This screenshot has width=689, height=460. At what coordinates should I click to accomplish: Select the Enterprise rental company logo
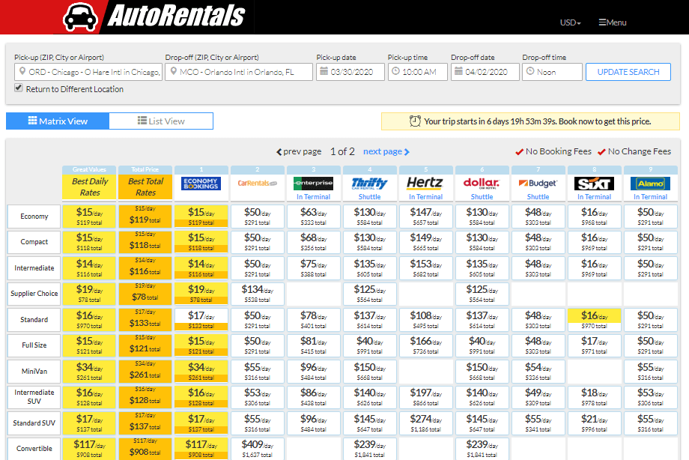313,181
